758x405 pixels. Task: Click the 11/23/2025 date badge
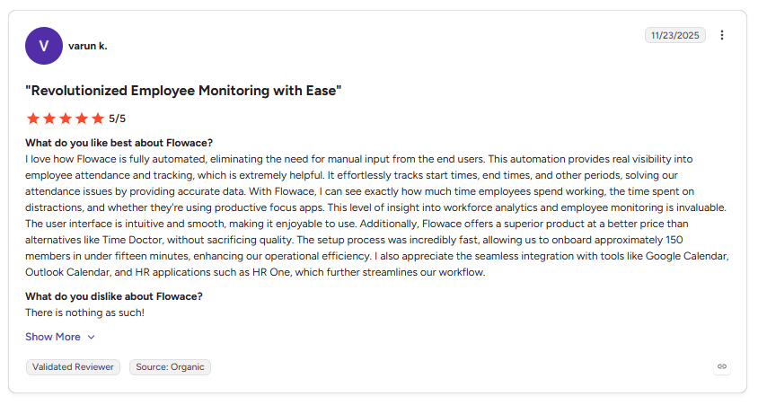674,35
